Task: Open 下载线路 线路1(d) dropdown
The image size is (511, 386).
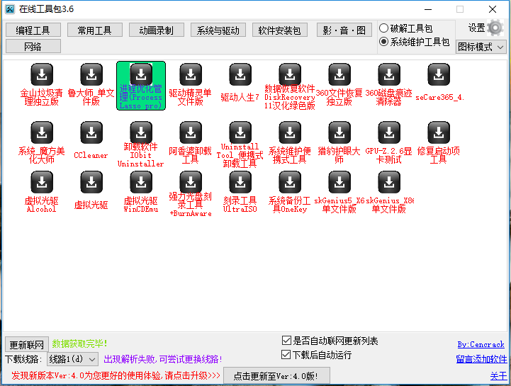Action: point(72,359)
